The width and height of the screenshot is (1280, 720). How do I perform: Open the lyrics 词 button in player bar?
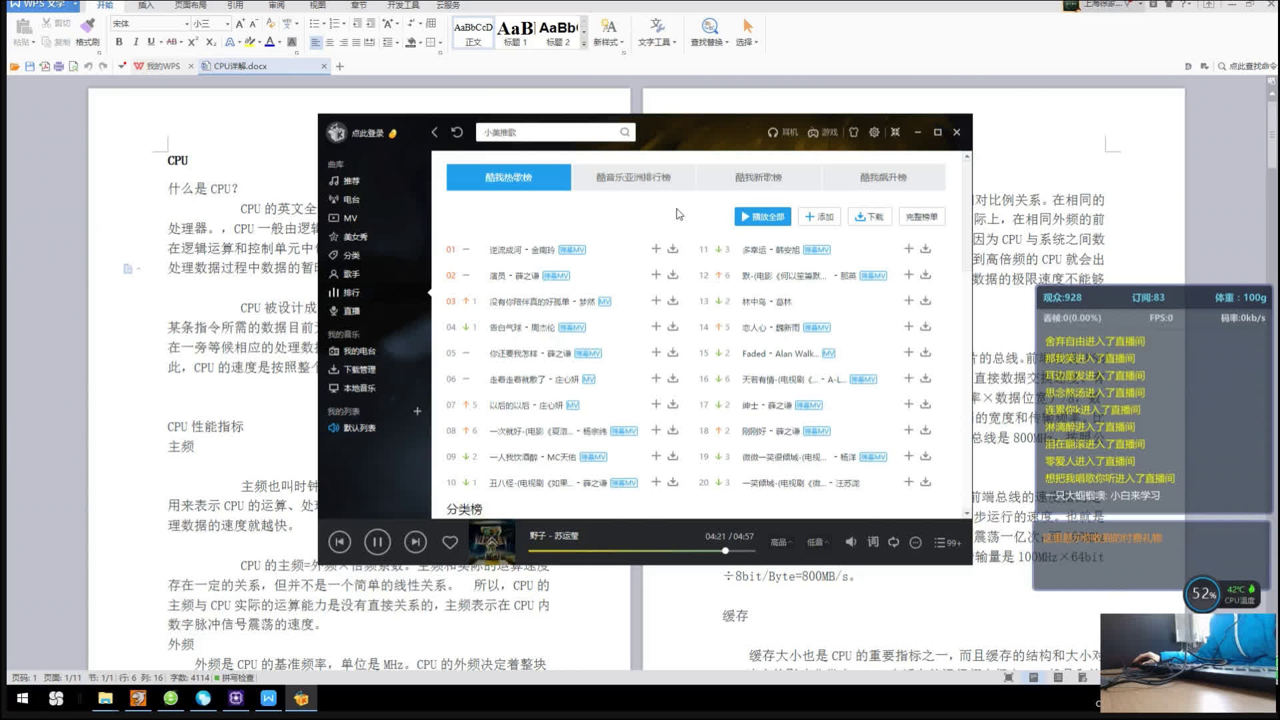pos(873,542)
